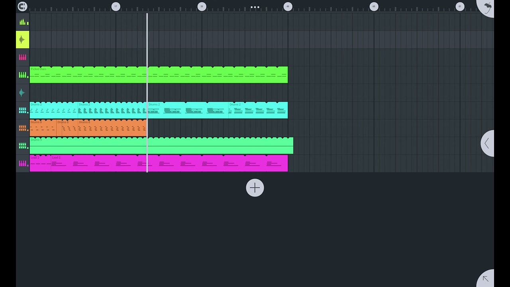Select the Drums 9 clip
The image size is (510, 287).
pos(161,145)
